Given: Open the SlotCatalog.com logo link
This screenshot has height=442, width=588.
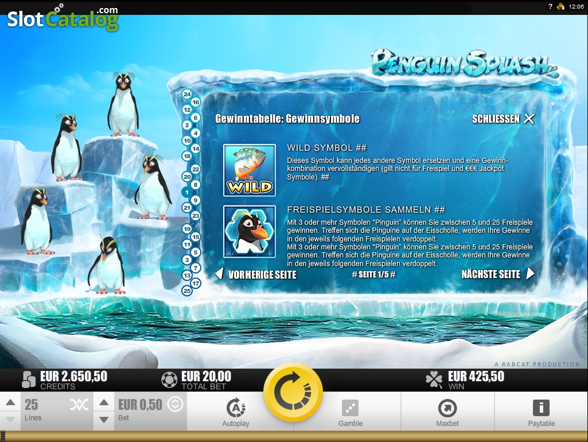Looking at the screenshot, I should point(63,18).
